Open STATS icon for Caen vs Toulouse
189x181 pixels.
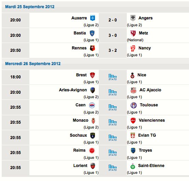click(x=112, y=107)
